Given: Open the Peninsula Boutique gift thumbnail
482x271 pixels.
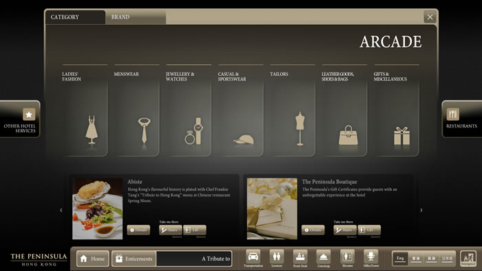Looking at the screenshot, I should pos(272,208).
